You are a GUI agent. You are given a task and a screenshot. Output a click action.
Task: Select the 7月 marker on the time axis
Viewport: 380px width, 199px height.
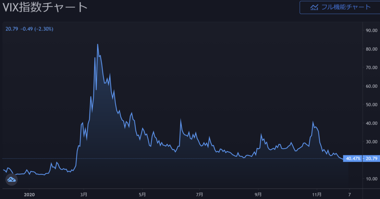pyautogui.click(x=200, y=194)
